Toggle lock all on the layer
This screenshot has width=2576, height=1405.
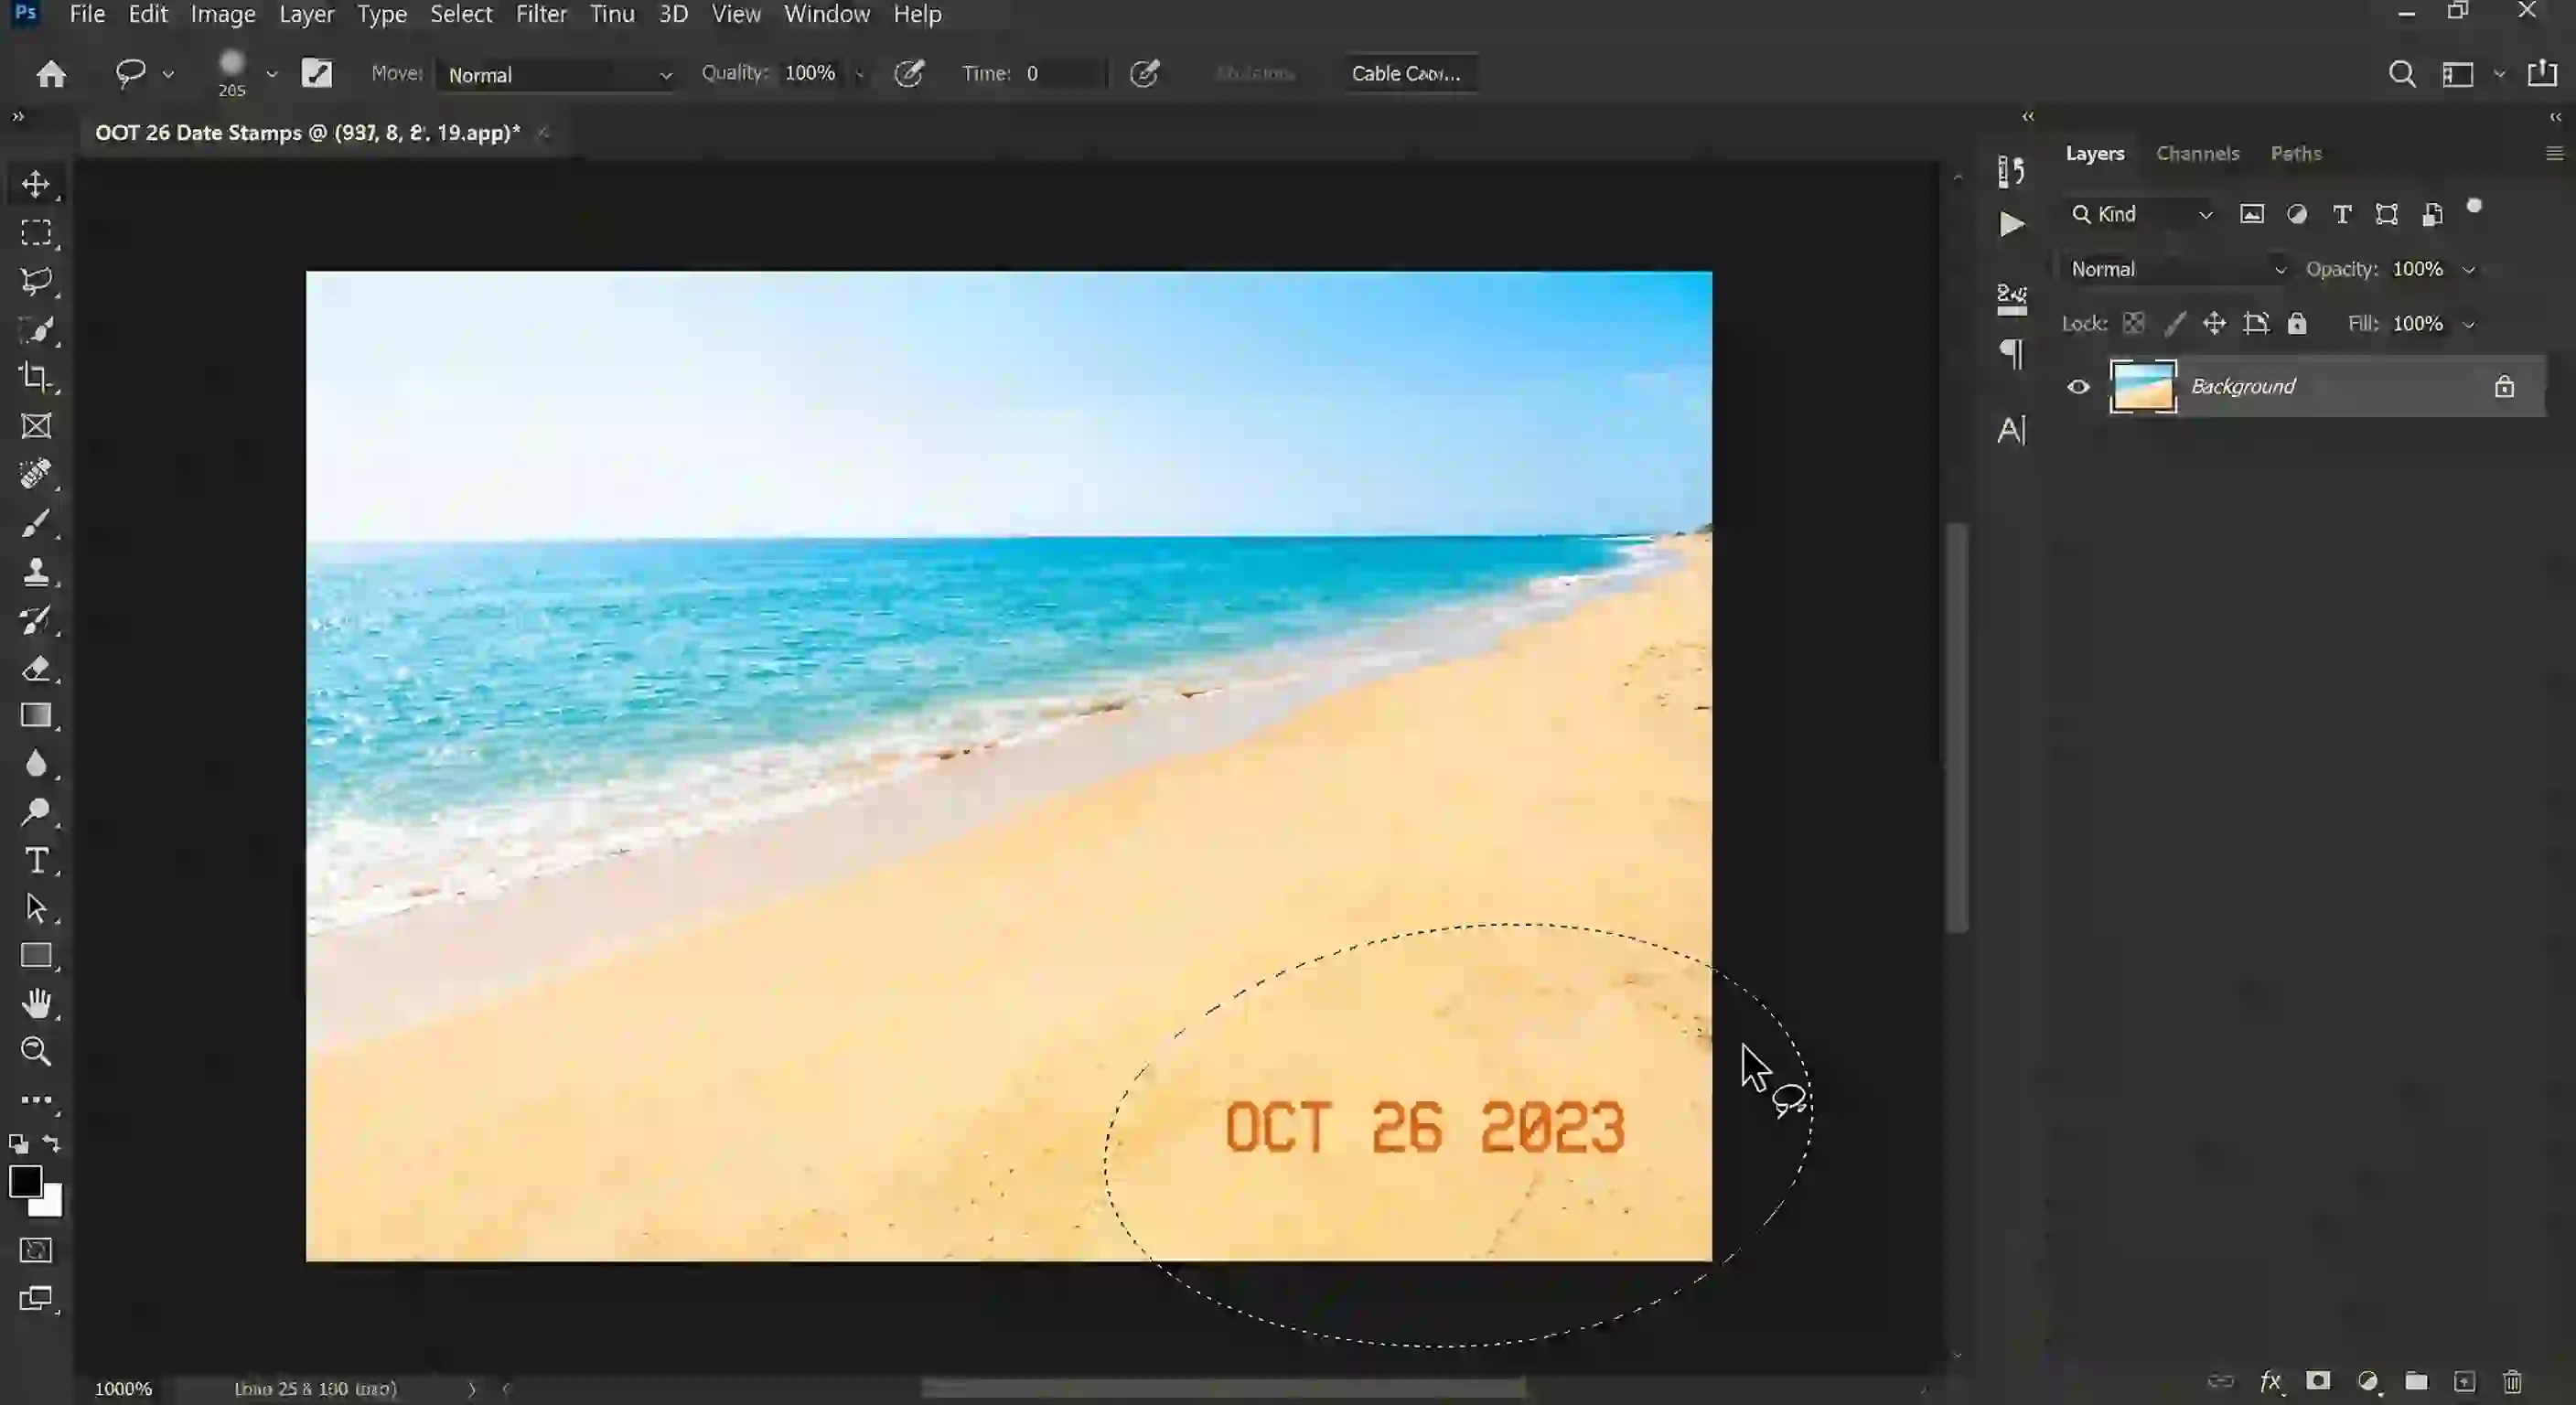tap(2297, 323)
